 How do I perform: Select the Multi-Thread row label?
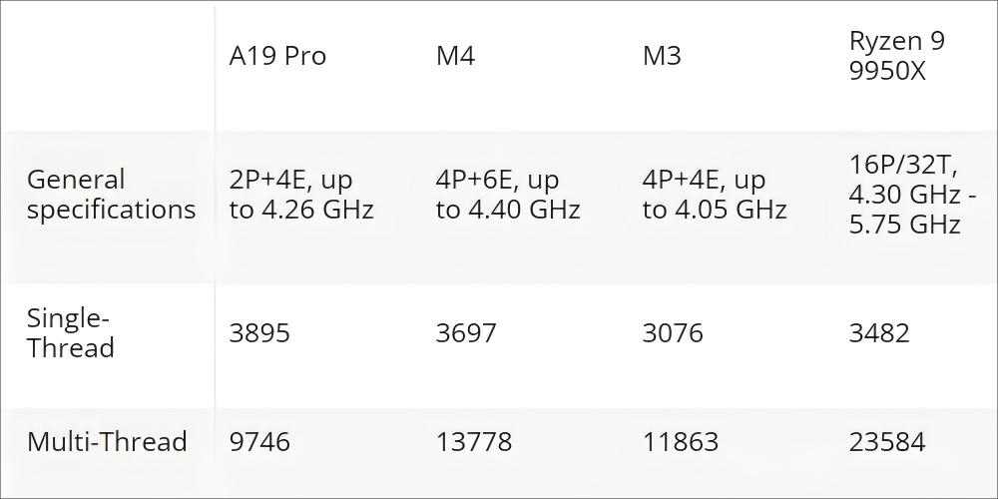107,441
